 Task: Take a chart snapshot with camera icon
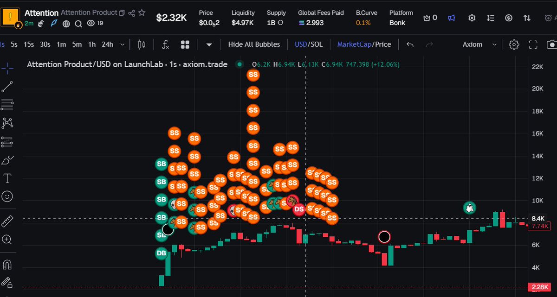click(x=552, y=44)
